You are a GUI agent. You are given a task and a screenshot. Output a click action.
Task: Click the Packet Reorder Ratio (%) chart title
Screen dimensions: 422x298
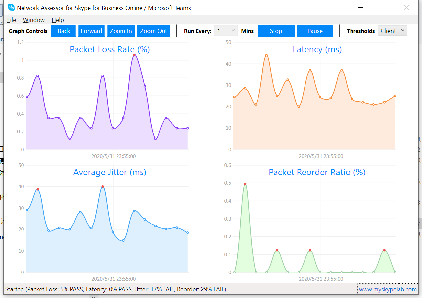[x=317, y=172]
